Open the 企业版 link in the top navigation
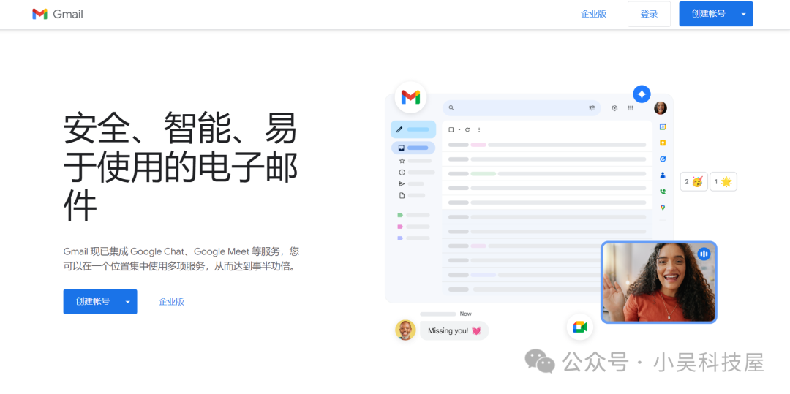 tap(593, 14)
